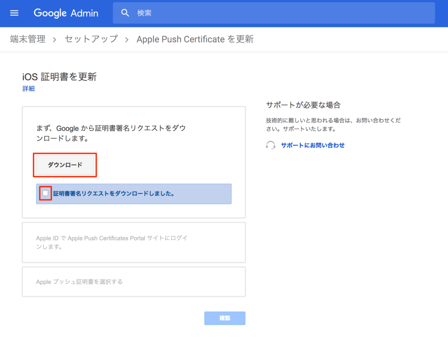Expand Apple プッシュ証明書を選択する step
Screen dimensions: 448x341
(x=134, y=282)
